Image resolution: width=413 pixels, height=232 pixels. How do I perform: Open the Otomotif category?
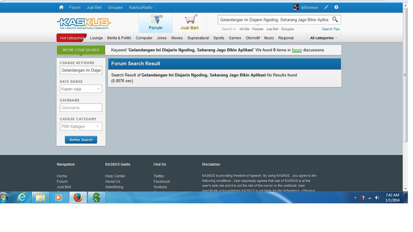[x=253, y=38]
